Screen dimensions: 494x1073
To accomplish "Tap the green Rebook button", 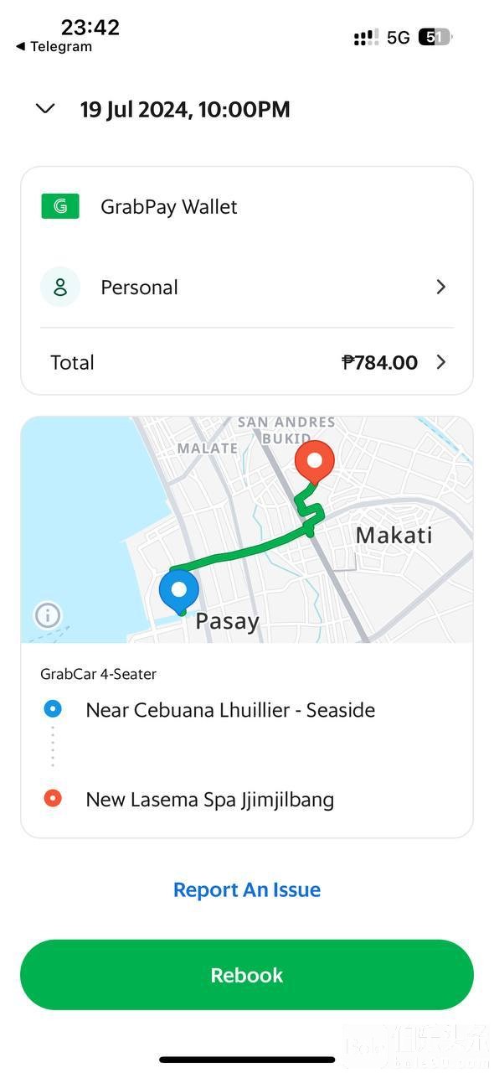I will (247, 975).
